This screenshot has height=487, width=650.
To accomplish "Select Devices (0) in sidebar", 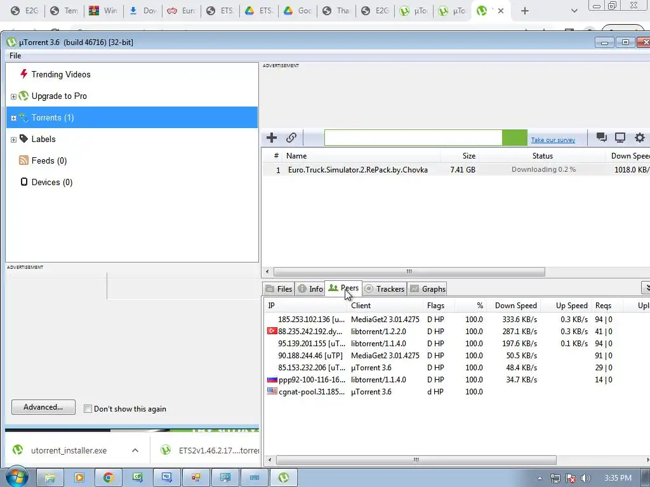I will pos(52,182).
